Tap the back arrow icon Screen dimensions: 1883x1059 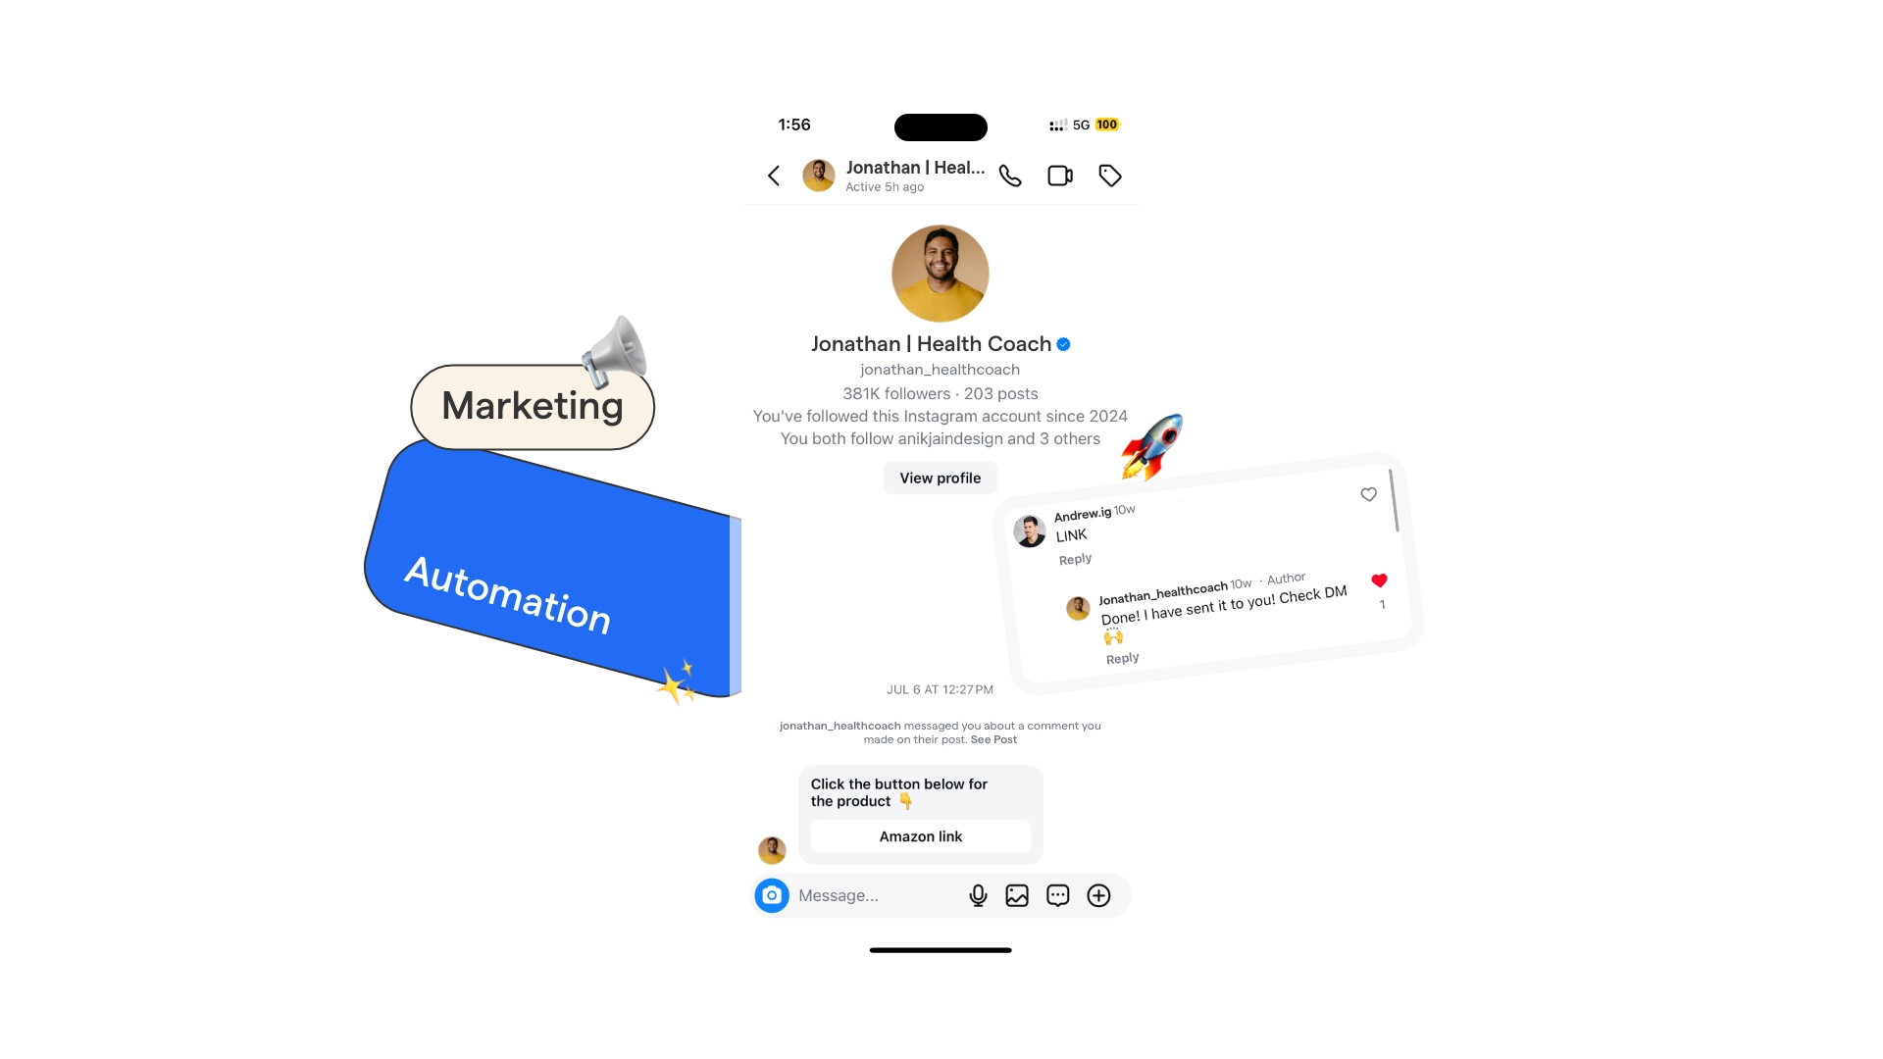click(774, 175)
